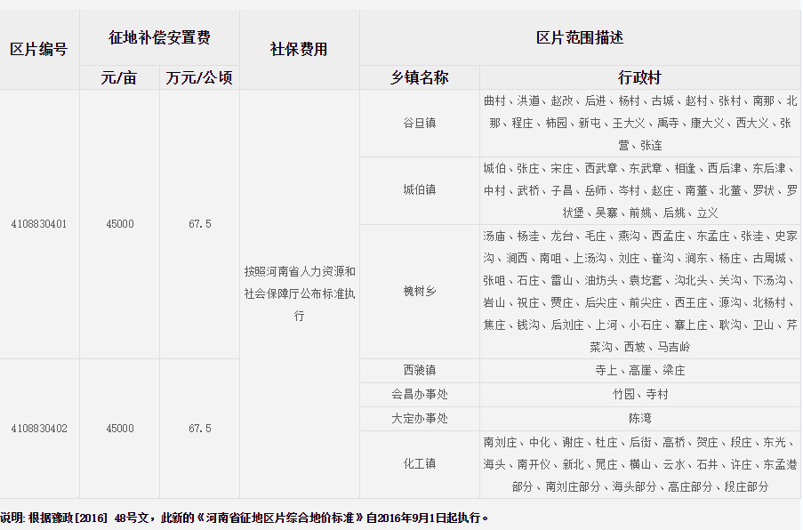Screen dimensions: 803x530
Task: Click the 行政村 sub-header
Action: coord(640,78)
